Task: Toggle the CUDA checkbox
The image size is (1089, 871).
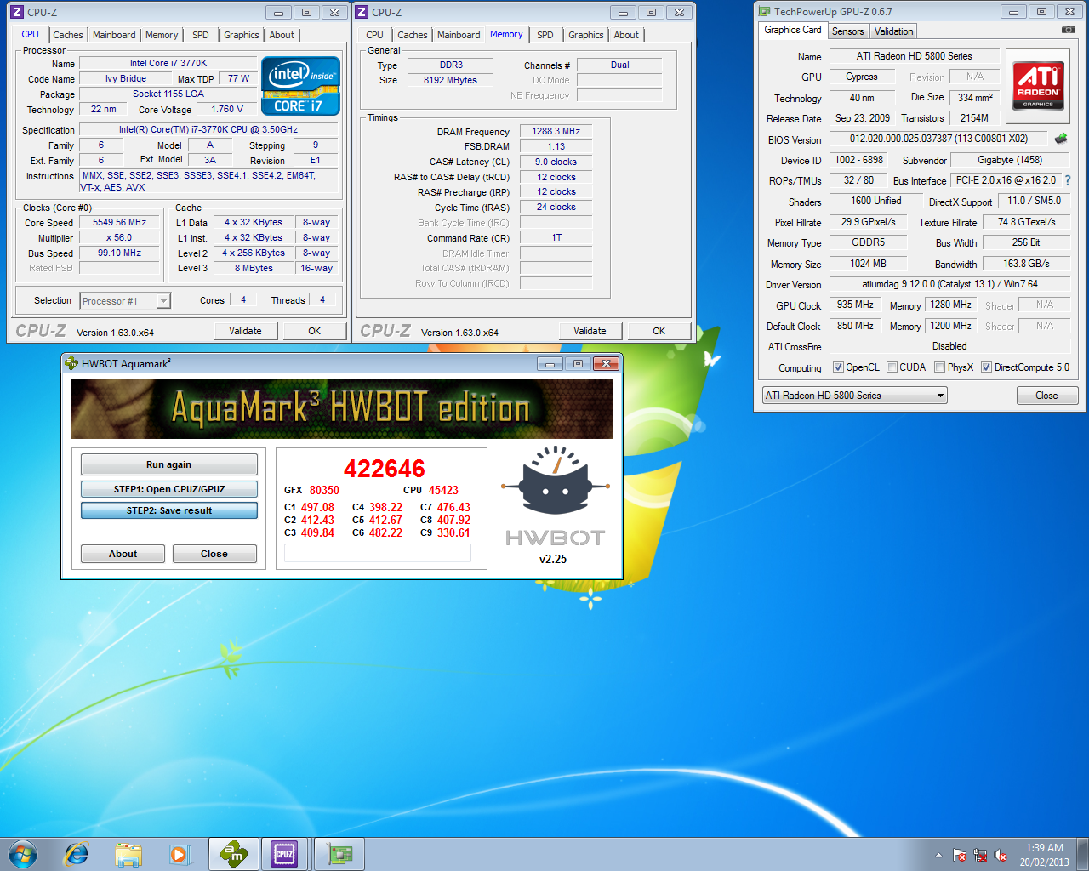Action: click(892, 367)
